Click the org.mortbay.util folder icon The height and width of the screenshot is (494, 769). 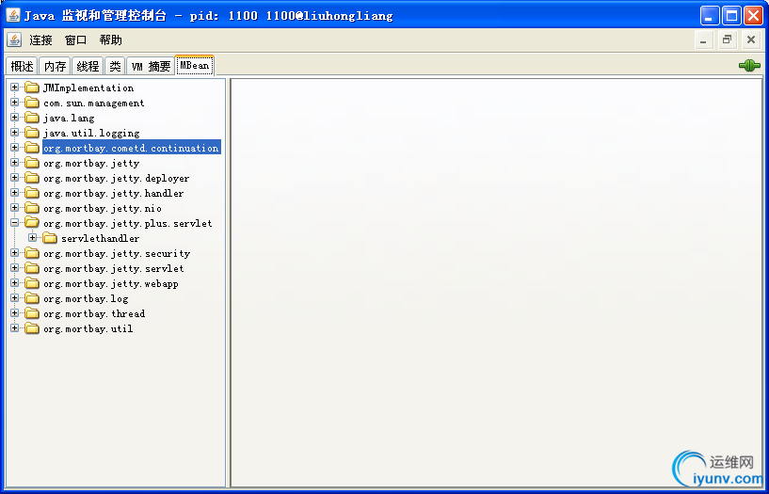coord(32,328)
